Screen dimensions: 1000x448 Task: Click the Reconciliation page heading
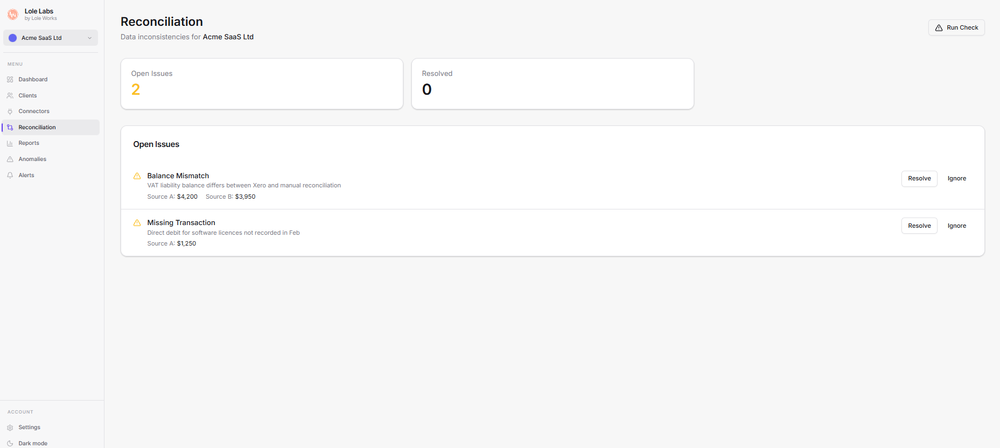(162, 22)
